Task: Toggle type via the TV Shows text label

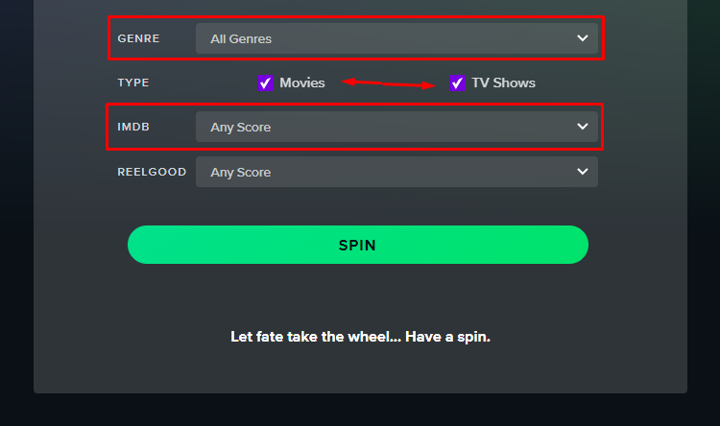Action: coord(503,83)
